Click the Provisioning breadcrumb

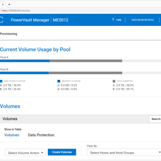9,34
